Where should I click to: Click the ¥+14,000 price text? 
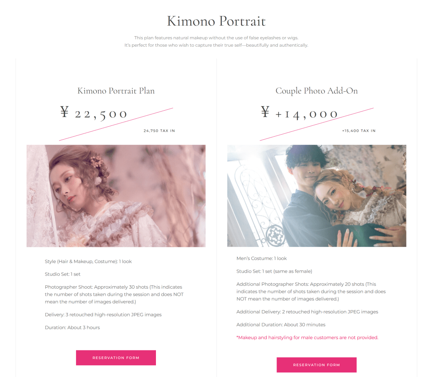coord(299,113)
